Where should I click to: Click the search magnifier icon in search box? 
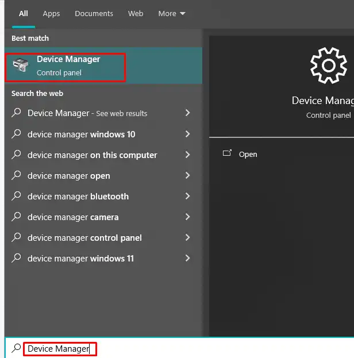coord(16,348)
